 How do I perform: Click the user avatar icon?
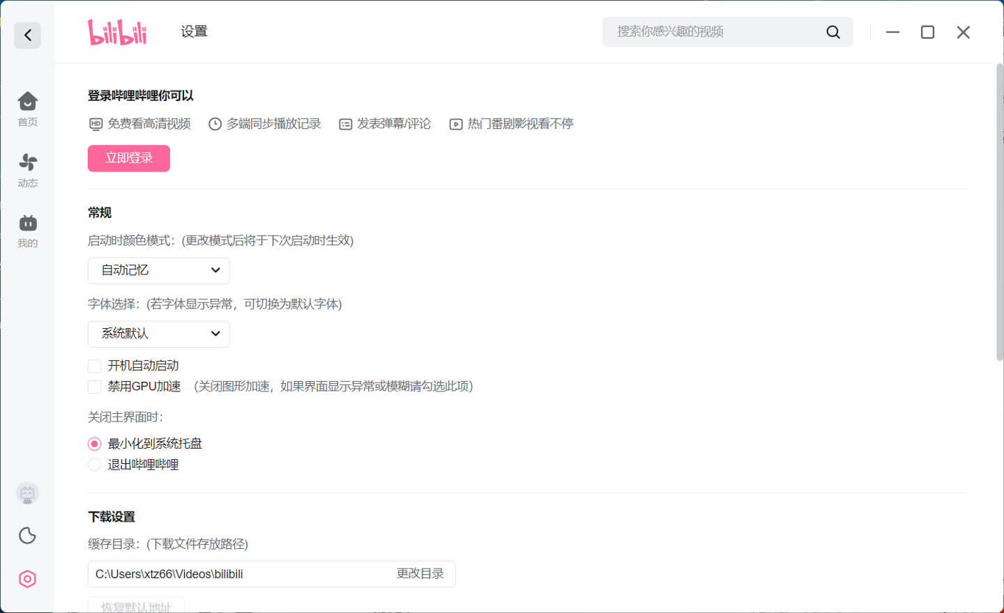[x=27, y=494]
